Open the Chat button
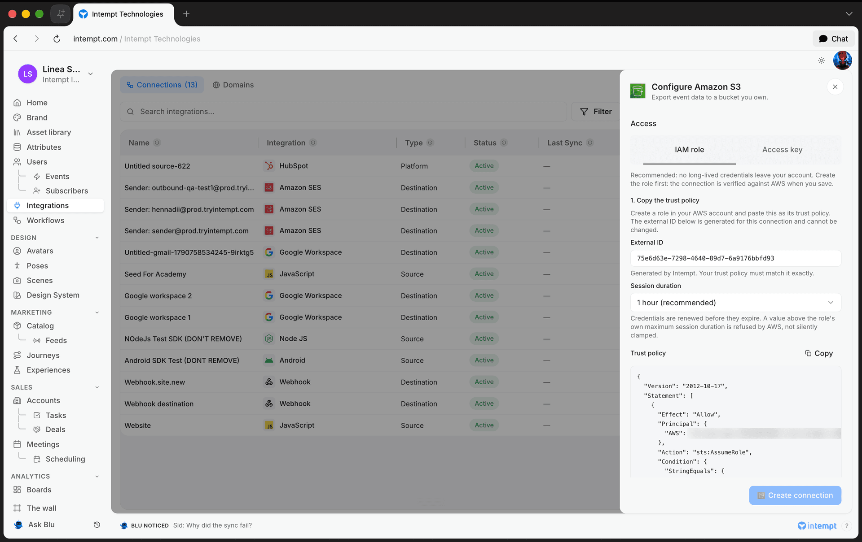 [x=833, y=39]
